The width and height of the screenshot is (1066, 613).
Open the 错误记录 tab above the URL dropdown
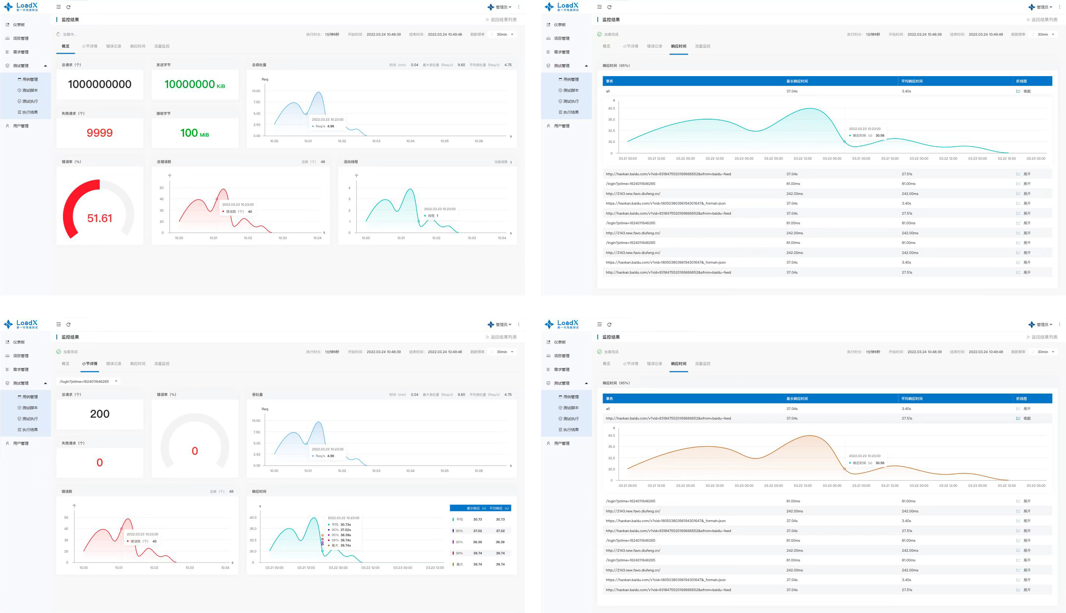[x=114, y=364]
